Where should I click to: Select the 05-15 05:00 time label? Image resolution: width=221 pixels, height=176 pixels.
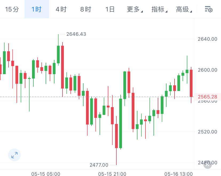click(46, 174)
